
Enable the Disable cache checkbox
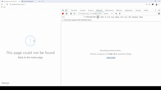(91, 13)
